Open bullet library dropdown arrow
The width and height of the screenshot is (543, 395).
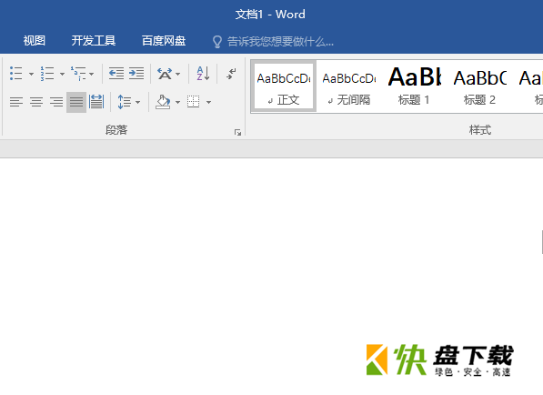pyautogui.click(x=31, y=74)
